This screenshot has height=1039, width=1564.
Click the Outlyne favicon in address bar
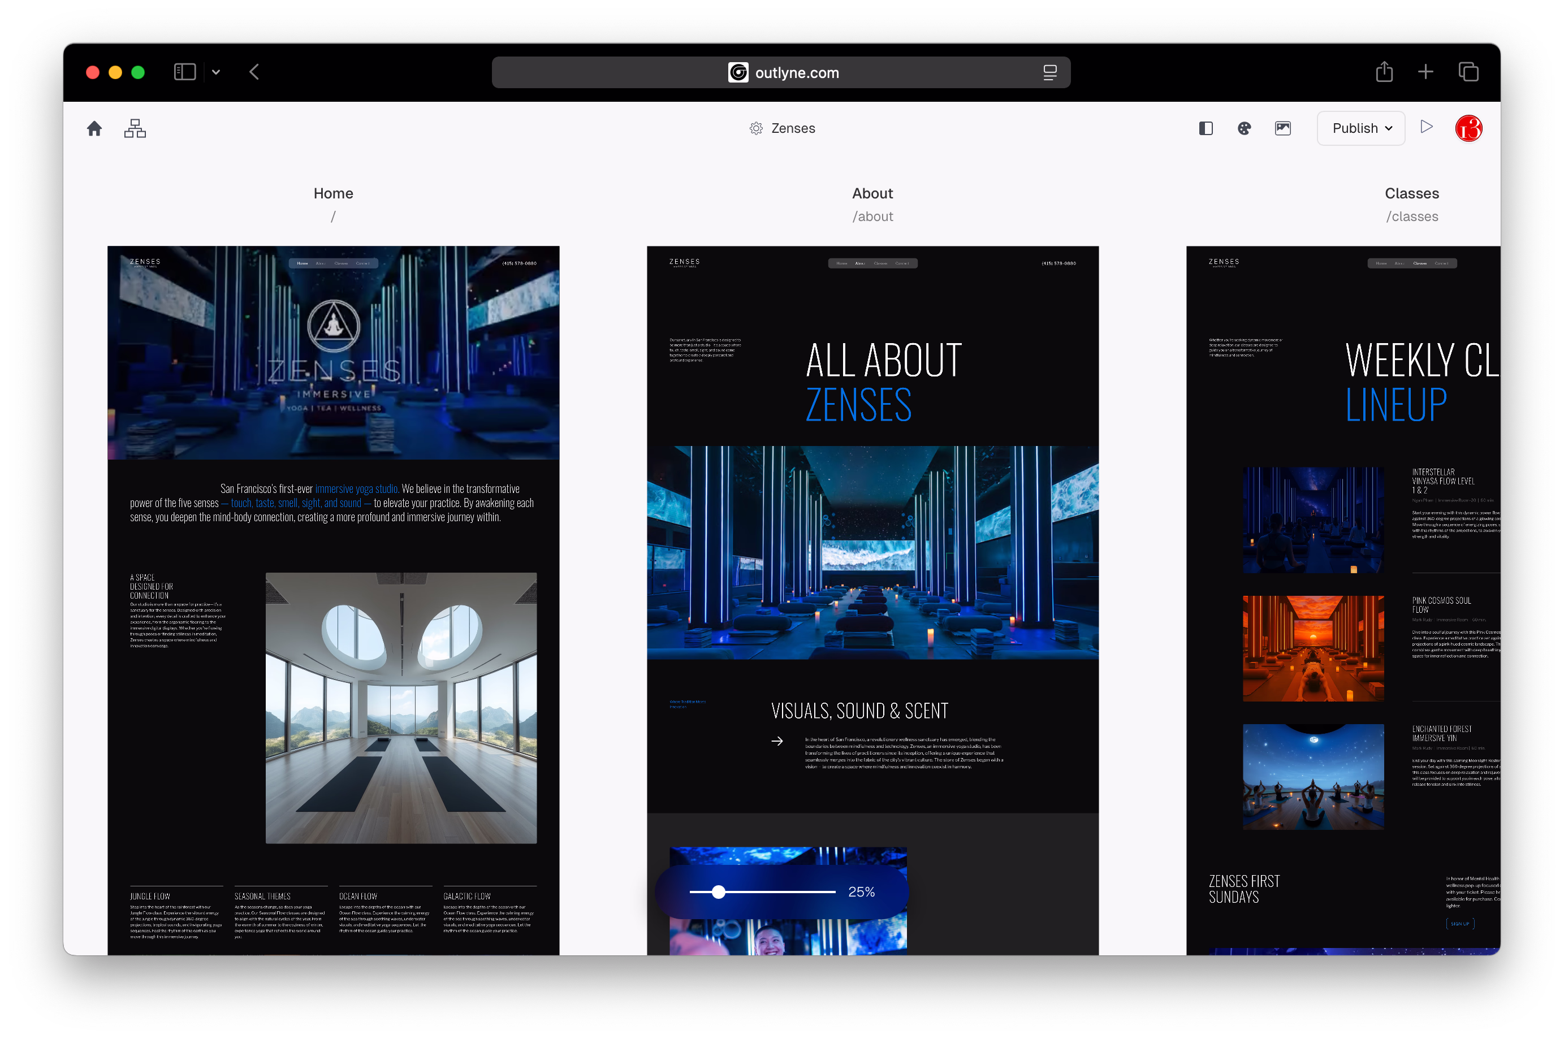coord(737,72)
